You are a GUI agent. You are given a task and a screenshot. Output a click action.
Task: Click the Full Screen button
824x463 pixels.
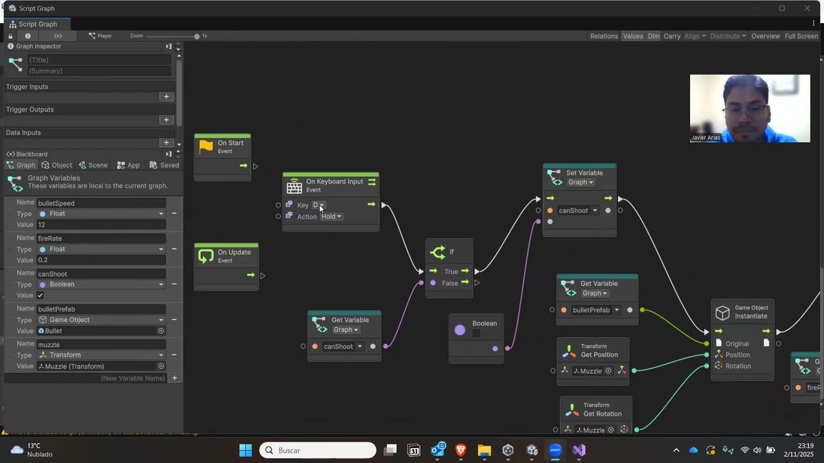coord(801,36)
